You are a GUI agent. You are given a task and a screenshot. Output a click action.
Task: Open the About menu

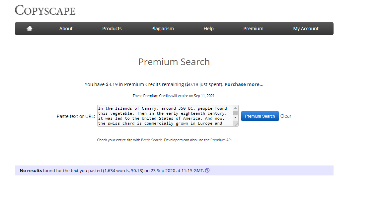66,29
